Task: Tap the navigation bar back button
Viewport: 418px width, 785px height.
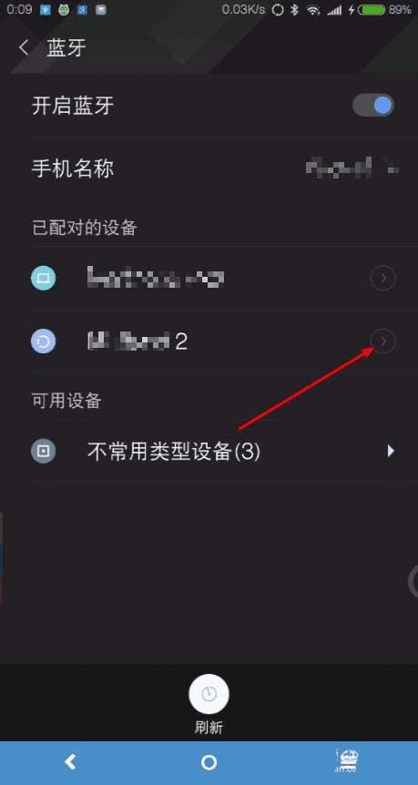Action: tap(71, 762)
